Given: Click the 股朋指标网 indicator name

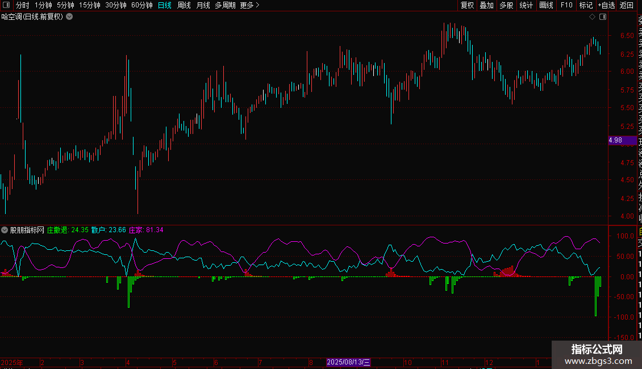Looking at the screenshot, I should 27,230.
